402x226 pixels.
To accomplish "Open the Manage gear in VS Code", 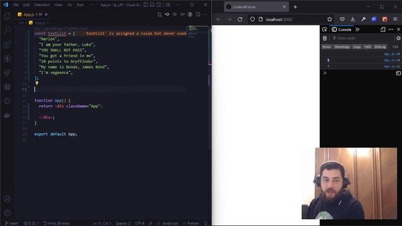I will click(x=7, y=212).
